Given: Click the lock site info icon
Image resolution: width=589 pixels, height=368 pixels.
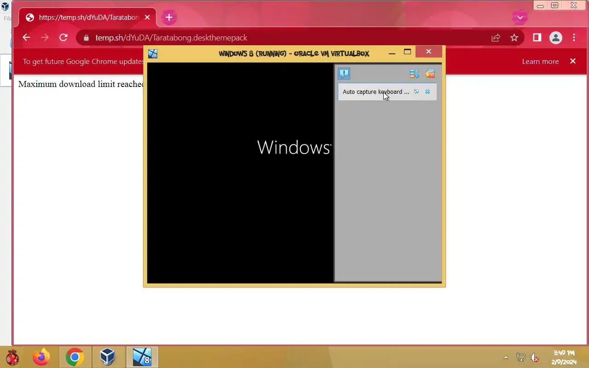Looking at the screenshot, I should 86,38.
